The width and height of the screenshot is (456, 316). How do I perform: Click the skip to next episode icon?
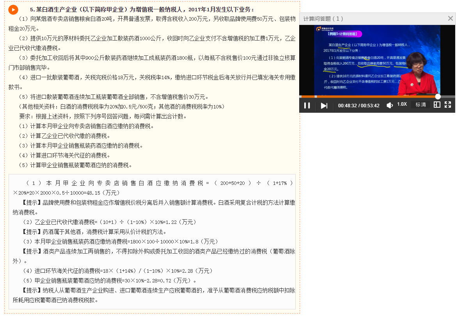pos(324,105)
